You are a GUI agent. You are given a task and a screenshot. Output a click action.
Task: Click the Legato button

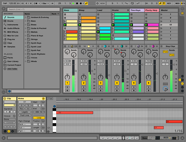25,112
